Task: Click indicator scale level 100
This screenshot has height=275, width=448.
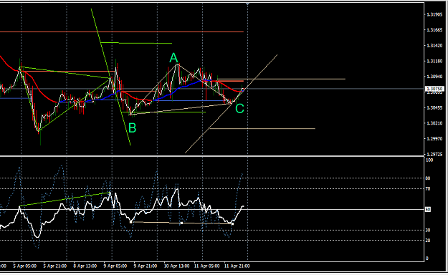Action: 429,160
